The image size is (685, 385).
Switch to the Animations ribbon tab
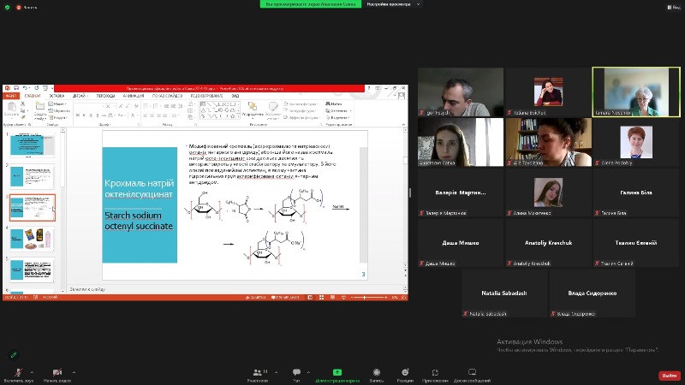point(134,96)
